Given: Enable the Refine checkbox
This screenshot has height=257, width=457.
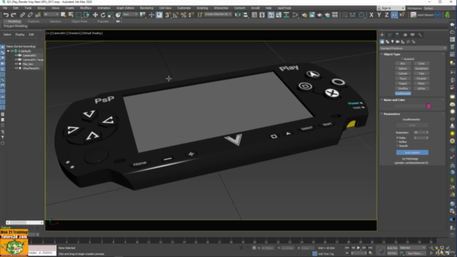Looking at the screenshot, I should click(397, 141).
